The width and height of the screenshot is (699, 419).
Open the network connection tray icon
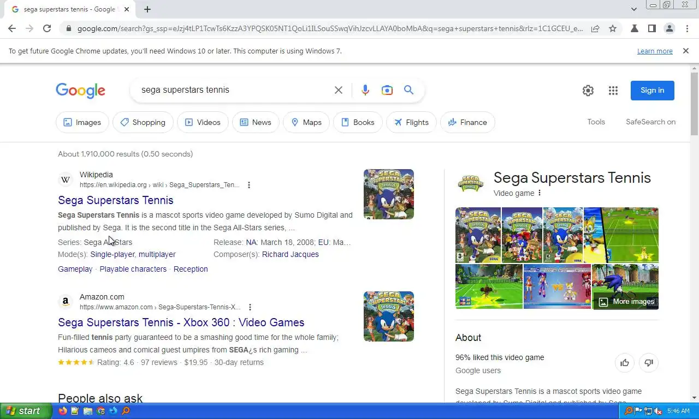tap(649, 411)
